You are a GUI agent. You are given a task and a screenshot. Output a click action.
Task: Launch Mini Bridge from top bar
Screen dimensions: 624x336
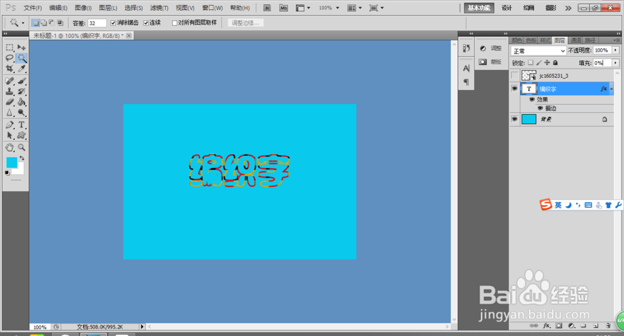pos(283,8)
